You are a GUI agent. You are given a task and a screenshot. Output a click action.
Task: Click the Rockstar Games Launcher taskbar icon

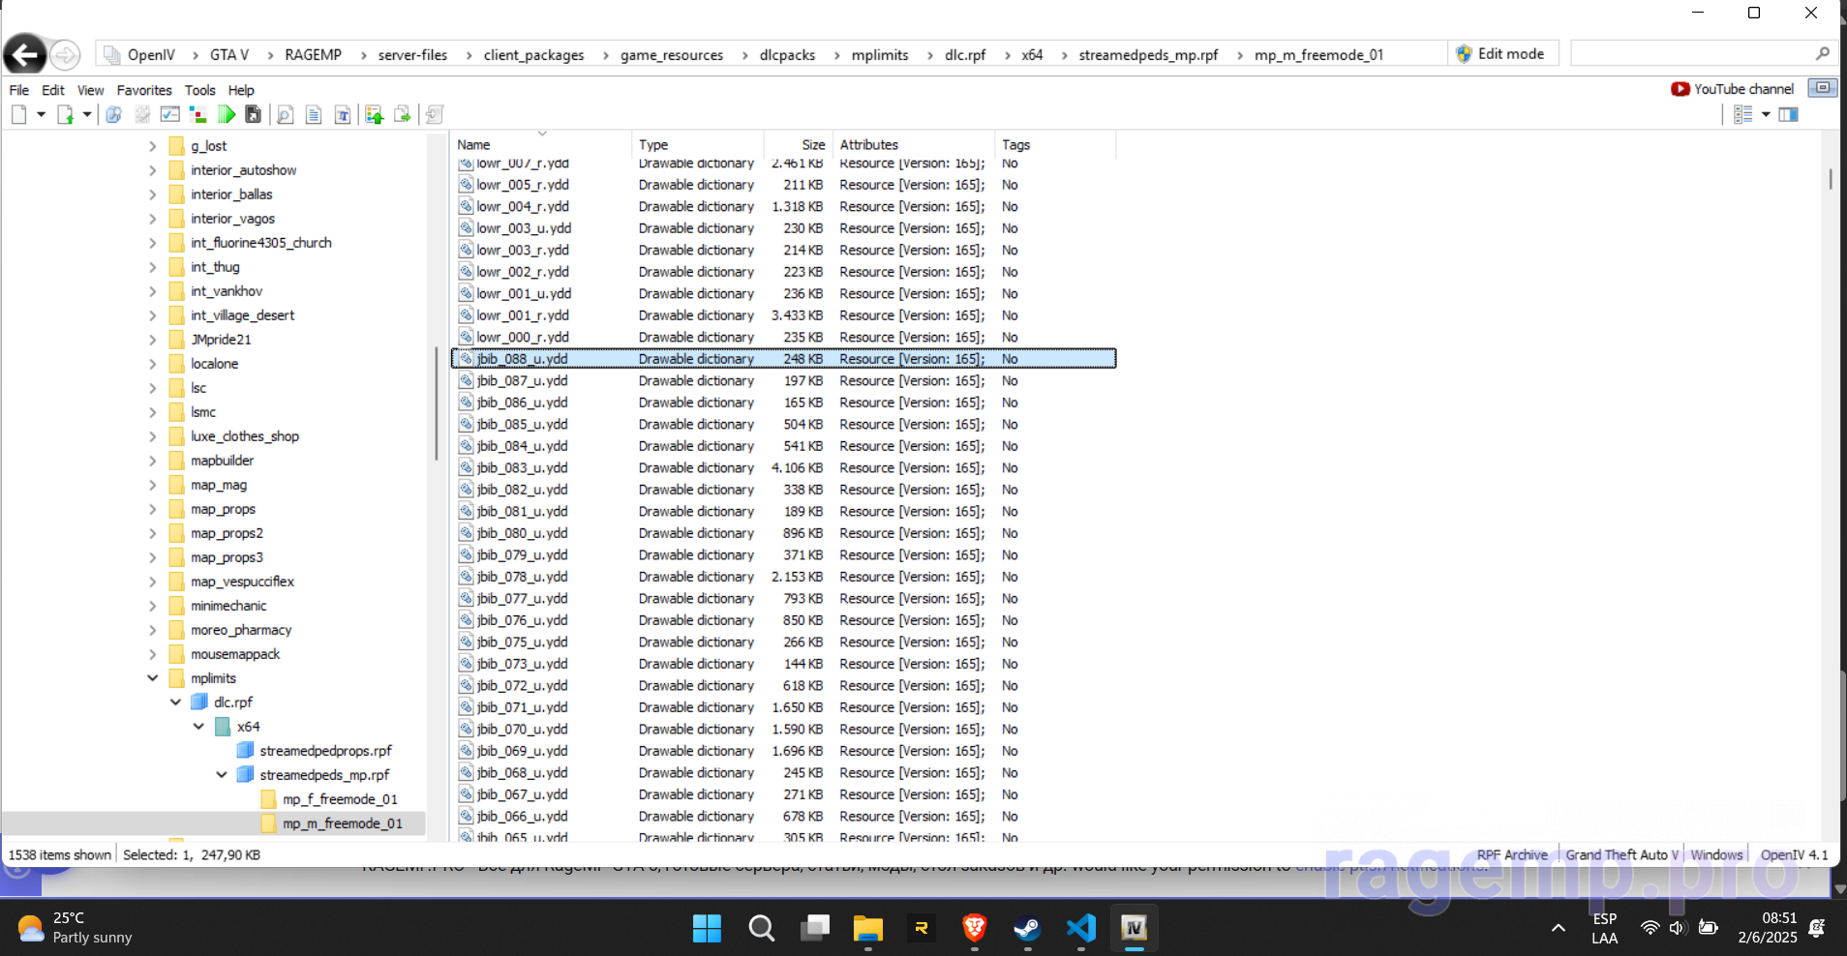tap(921, 929)
